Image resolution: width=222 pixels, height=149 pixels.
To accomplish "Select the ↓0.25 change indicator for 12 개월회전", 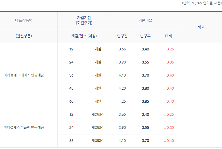I will coord(168,114).
